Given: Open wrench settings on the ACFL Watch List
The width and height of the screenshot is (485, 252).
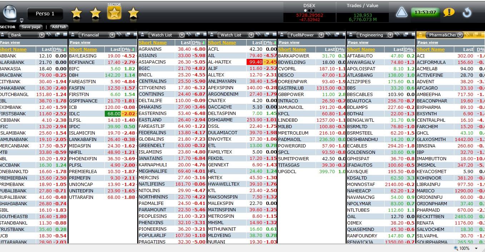Looking at the screenshot, I should [258, 35].
